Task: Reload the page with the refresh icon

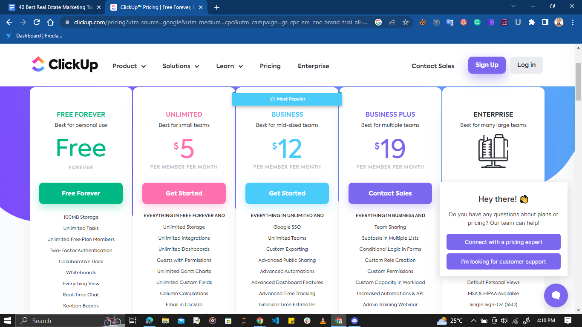Action: click(37, 23)
